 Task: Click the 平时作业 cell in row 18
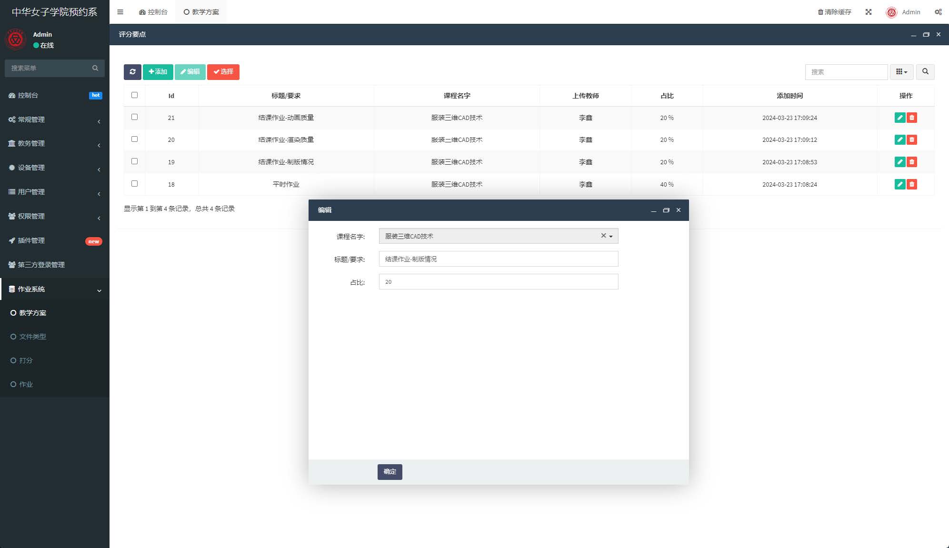[x=286, y=184]
